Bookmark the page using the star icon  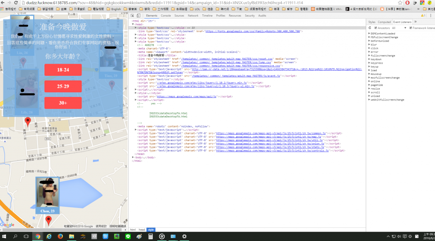tap(400, 3)
